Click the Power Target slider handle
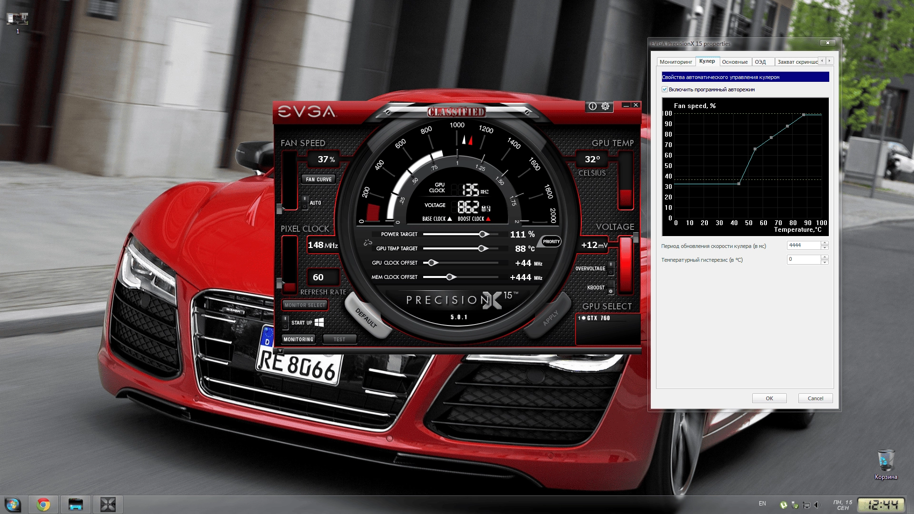The height and width of the screenshot is (514, 914). click(483, 234)
